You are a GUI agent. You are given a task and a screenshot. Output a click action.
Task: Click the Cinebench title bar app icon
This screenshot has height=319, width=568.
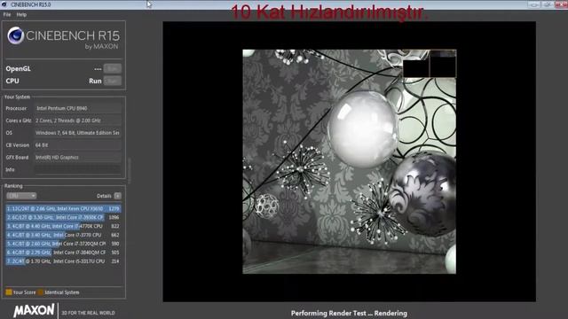coord(4,4)
